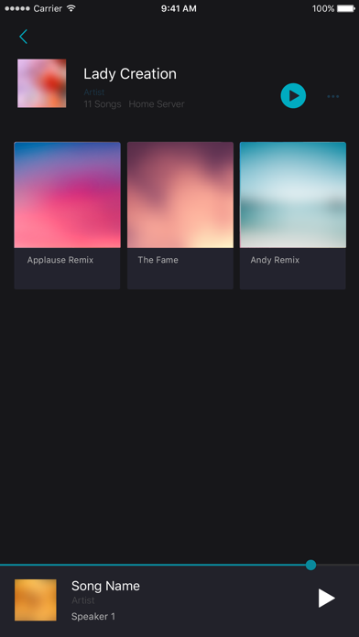Tap the 9:41 AM clock

pyautogui.click(x=179, y=8)
